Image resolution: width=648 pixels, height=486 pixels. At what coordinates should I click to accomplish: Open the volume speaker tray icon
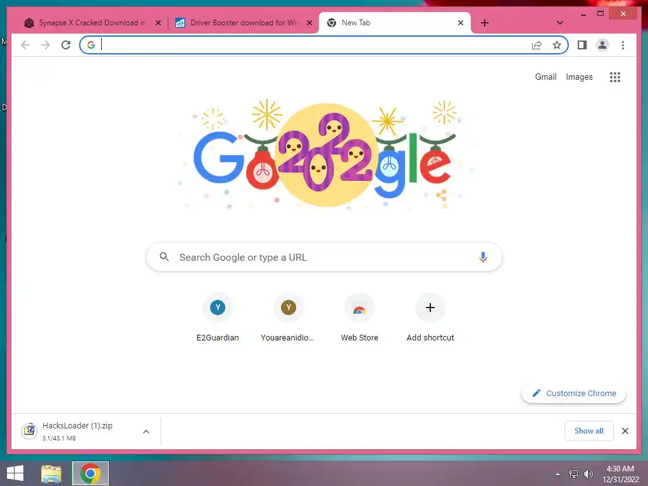588,474
